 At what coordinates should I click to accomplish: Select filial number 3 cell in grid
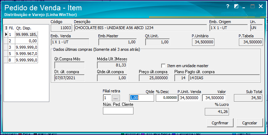pyautogui.click(x=11, y=47)
